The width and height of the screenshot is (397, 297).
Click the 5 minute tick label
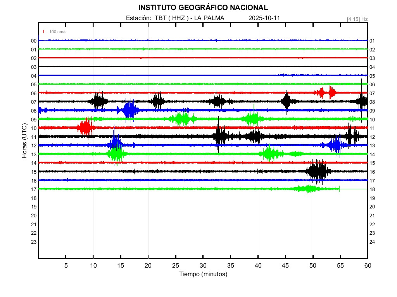pos(66,266)
